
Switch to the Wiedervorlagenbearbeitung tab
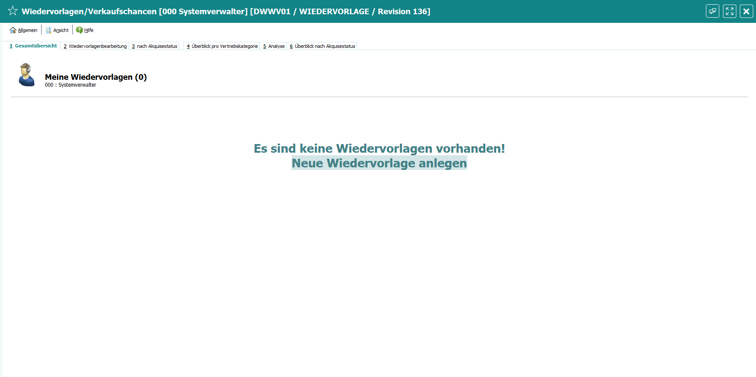95,46
